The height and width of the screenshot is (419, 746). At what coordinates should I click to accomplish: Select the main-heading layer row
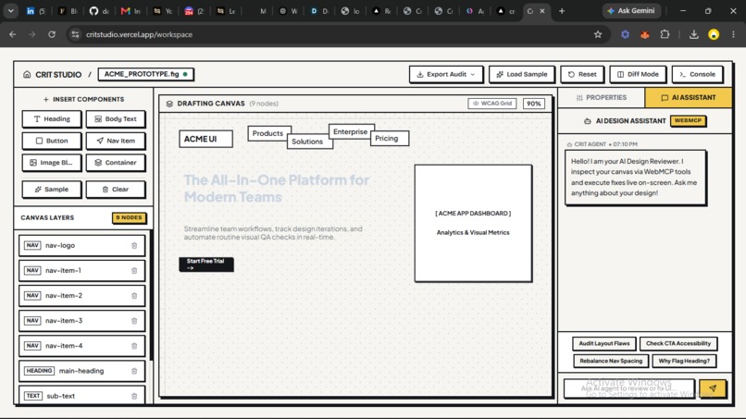tap(81, 371)
